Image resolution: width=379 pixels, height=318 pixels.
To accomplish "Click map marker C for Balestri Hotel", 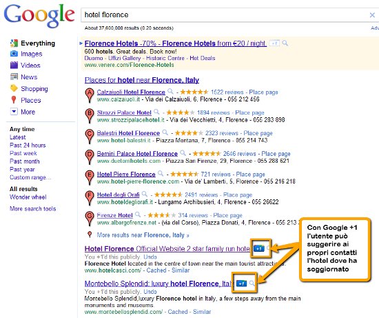I will pos(90,136).
